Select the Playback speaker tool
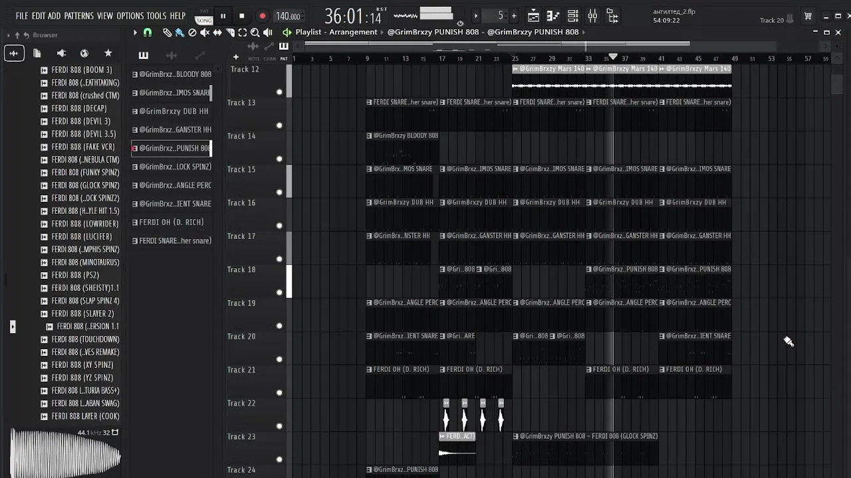This screenshot has height=478, width=851. click(x=268, y=32)
